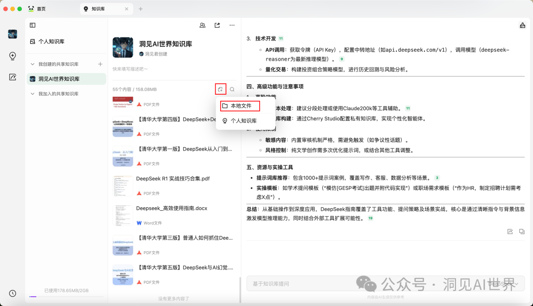Open the user avatar in left rail
This screenshot has height=306, width=533.
click(x=12, y=34)
